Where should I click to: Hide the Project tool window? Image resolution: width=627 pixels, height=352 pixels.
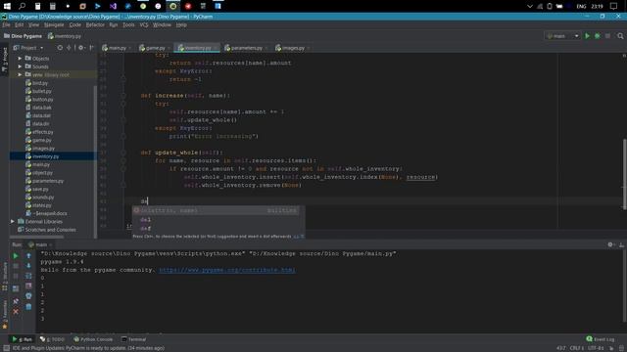(91, 48)
